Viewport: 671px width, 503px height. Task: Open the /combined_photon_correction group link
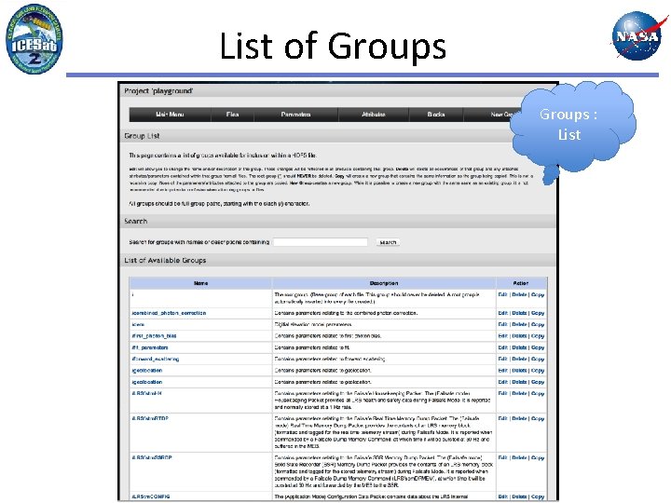pos(169,313)
